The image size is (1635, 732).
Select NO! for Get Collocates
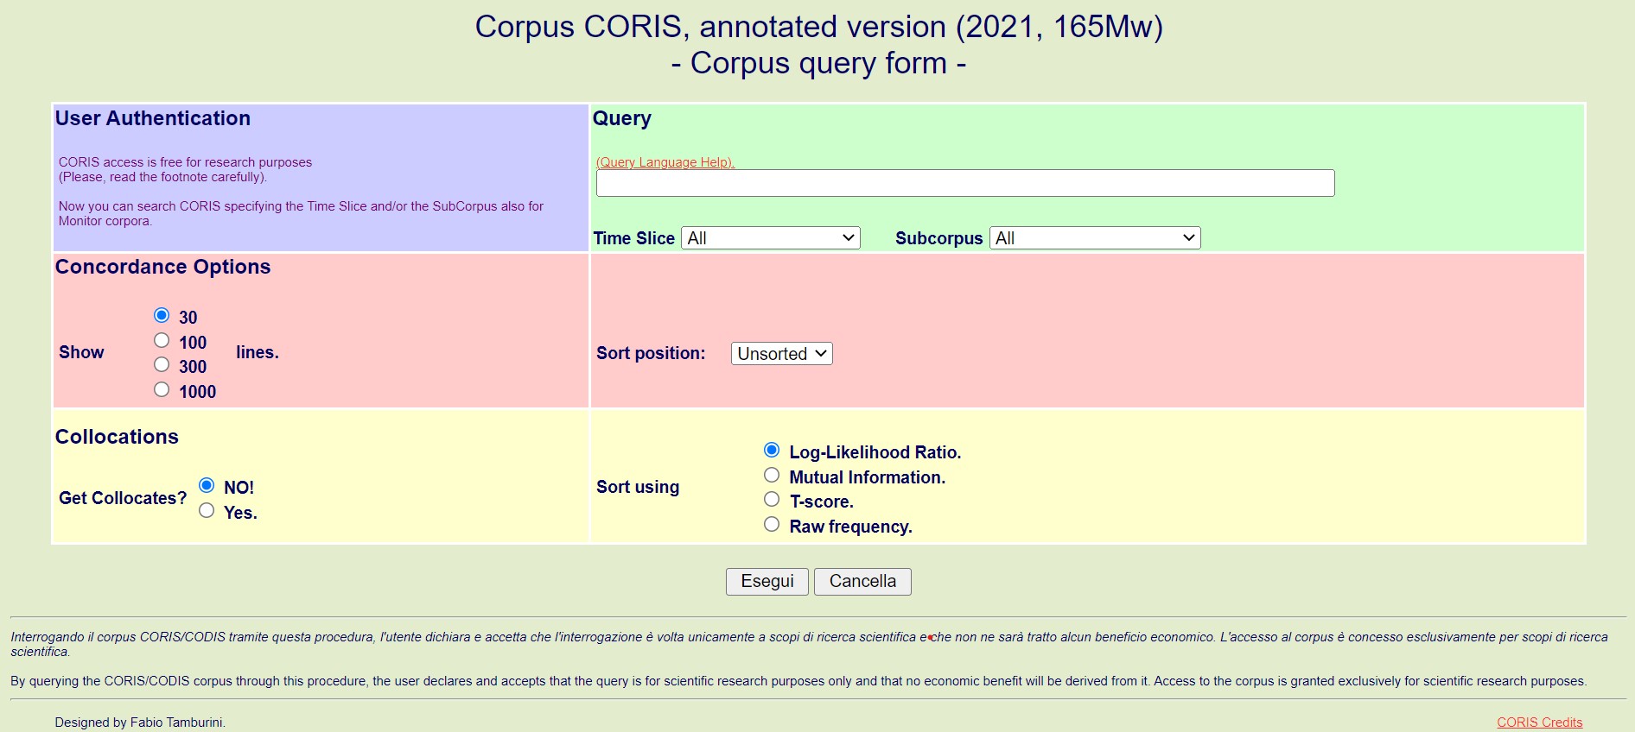tap(207, 485)
